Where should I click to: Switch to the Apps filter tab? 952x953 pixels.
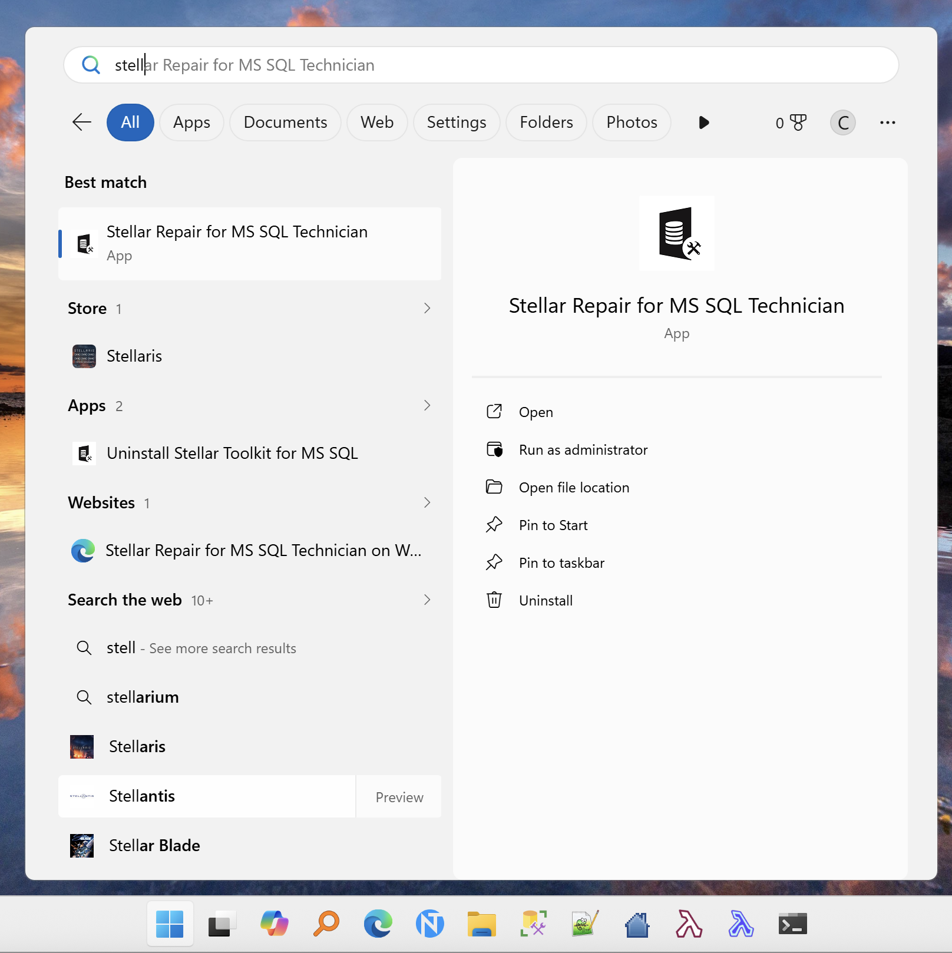[x=191, y=123]
